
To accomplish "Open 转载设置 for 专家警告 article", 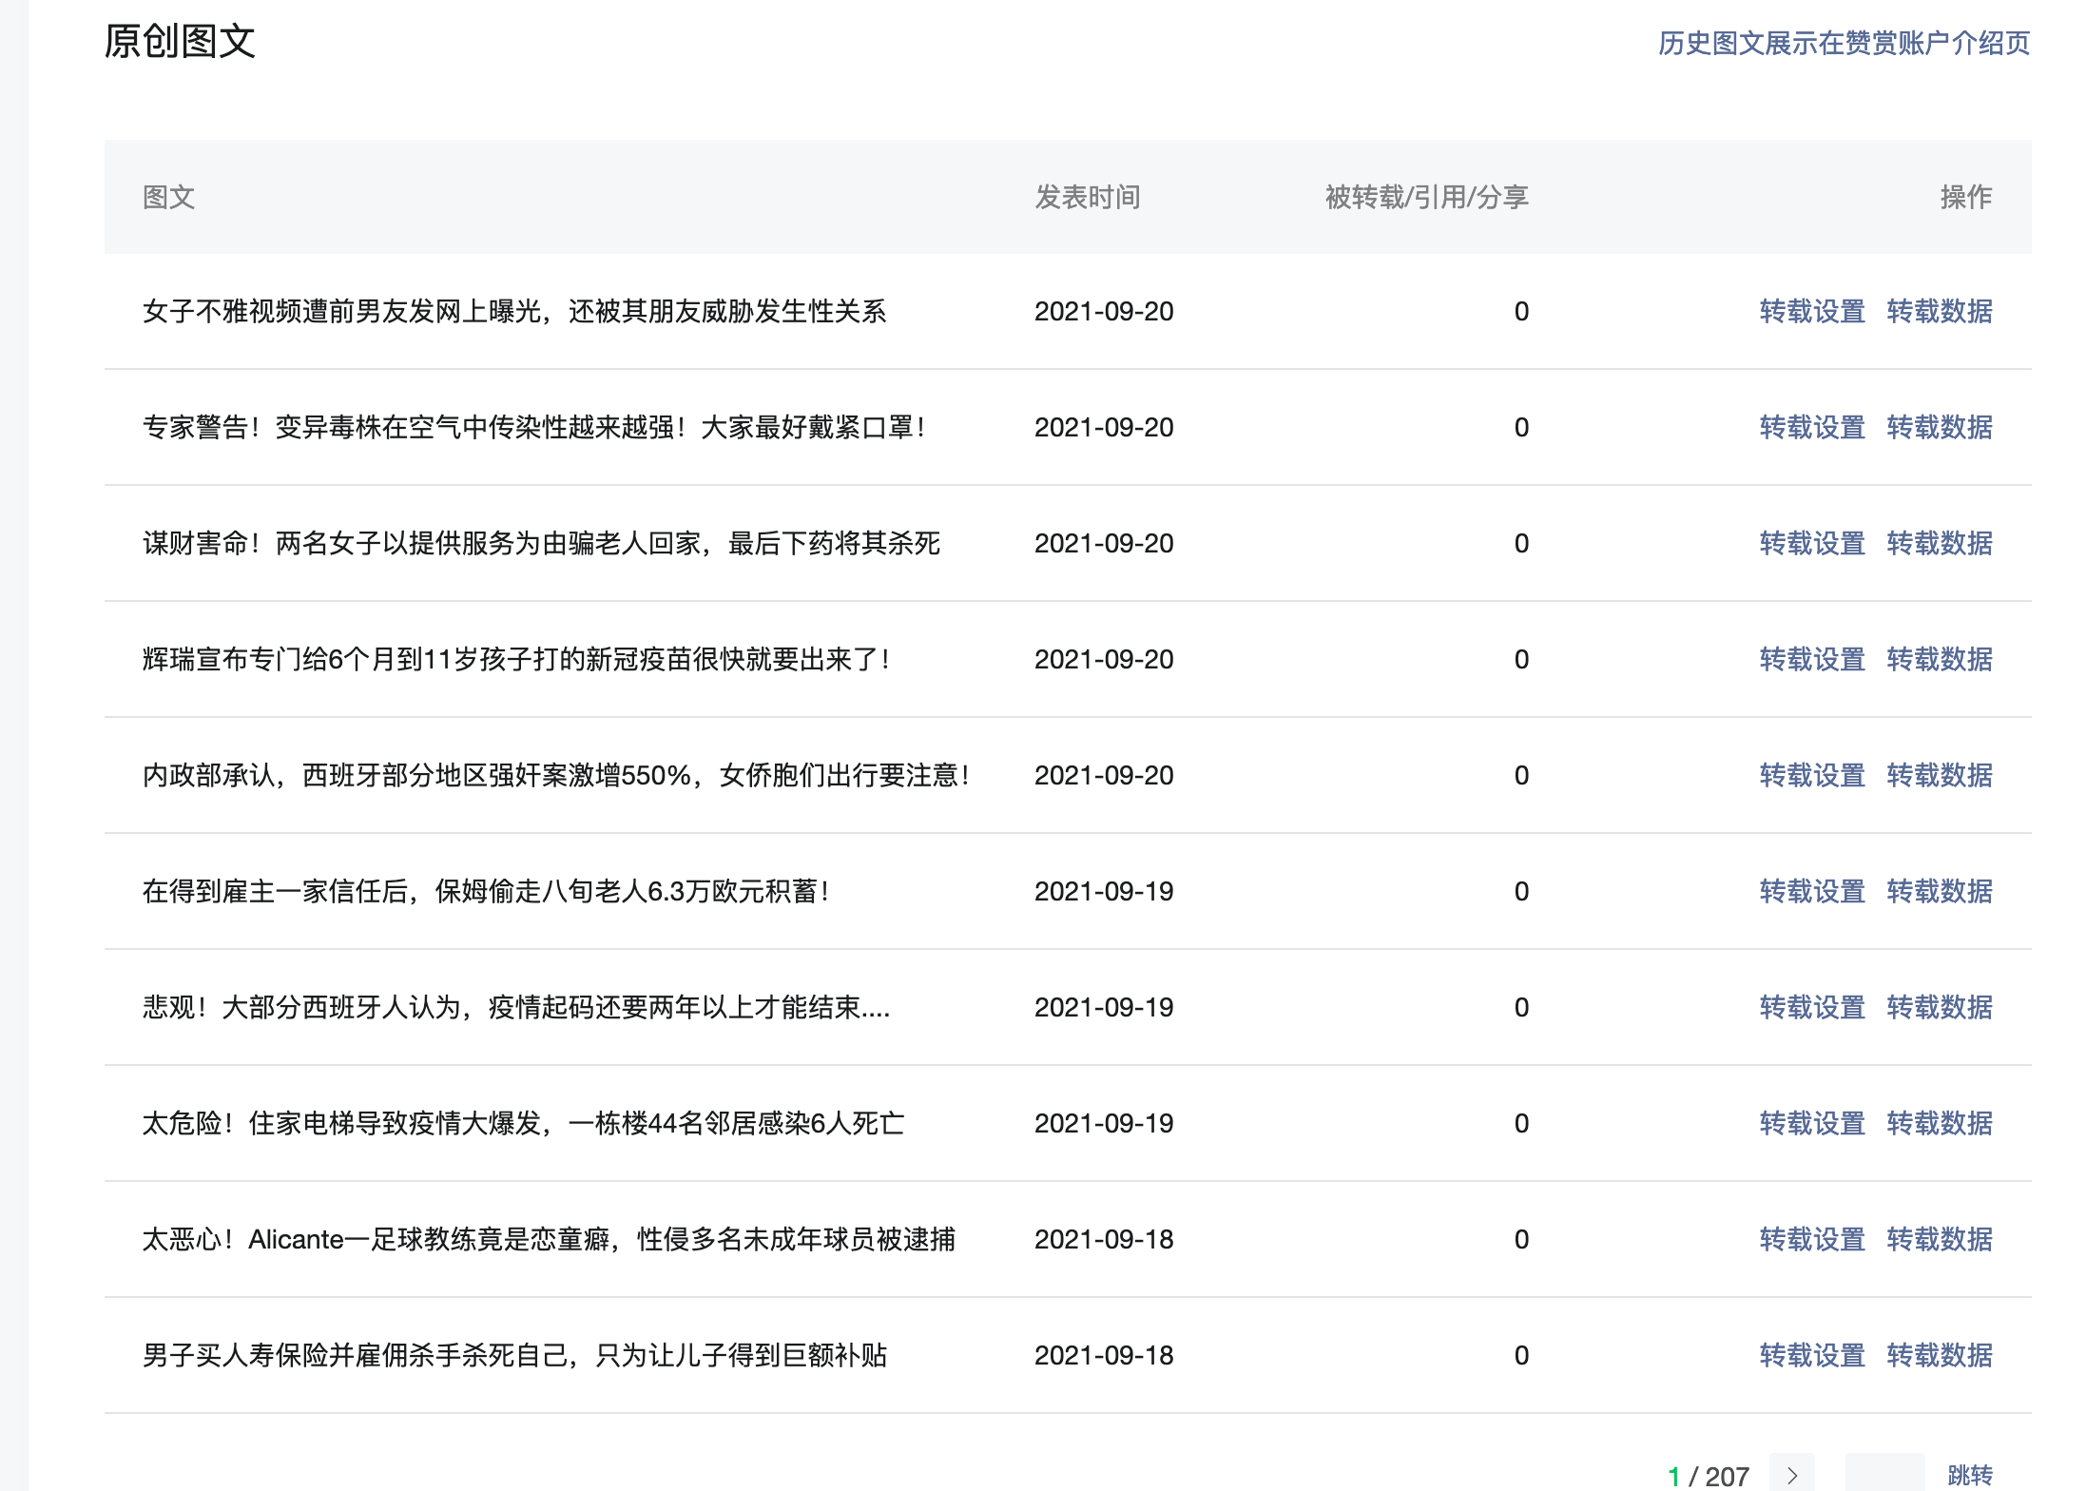I will pyautogui.click(x=1812, y=427).
